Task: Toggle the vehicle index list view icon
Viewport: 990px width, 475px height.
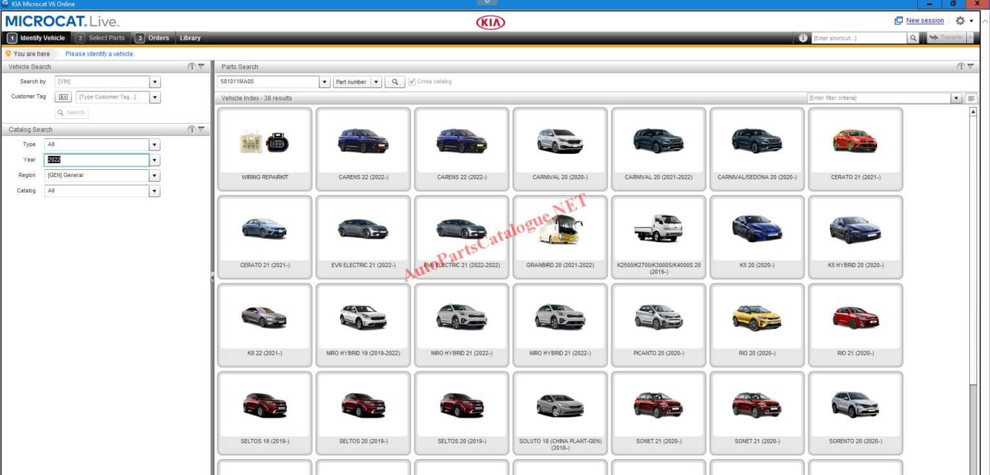Action: [x=971, y=98]
